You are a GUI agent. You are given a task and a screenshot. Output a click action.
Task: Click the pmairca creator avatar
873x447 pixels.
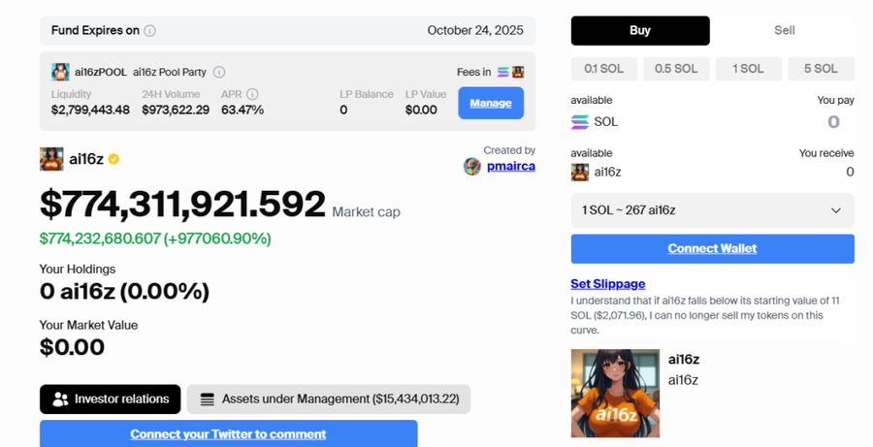(x=472, y=166)
